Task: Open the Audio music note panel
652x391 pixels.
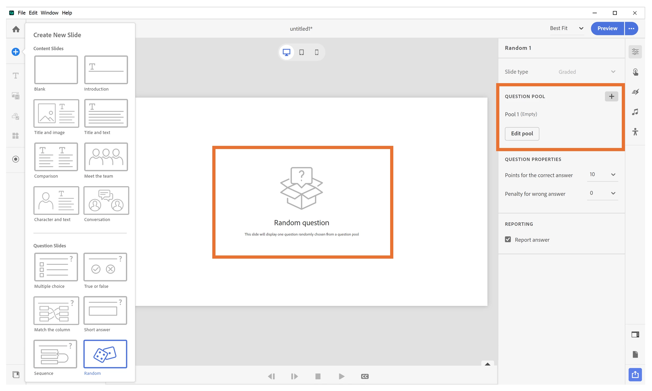Action: 635,112
